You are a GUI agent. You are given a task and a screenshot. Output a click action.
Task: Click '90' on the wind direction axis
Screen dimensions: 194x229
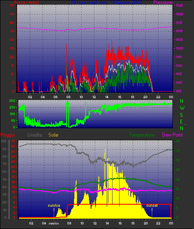pyautogui.click(x=13, y=120)
